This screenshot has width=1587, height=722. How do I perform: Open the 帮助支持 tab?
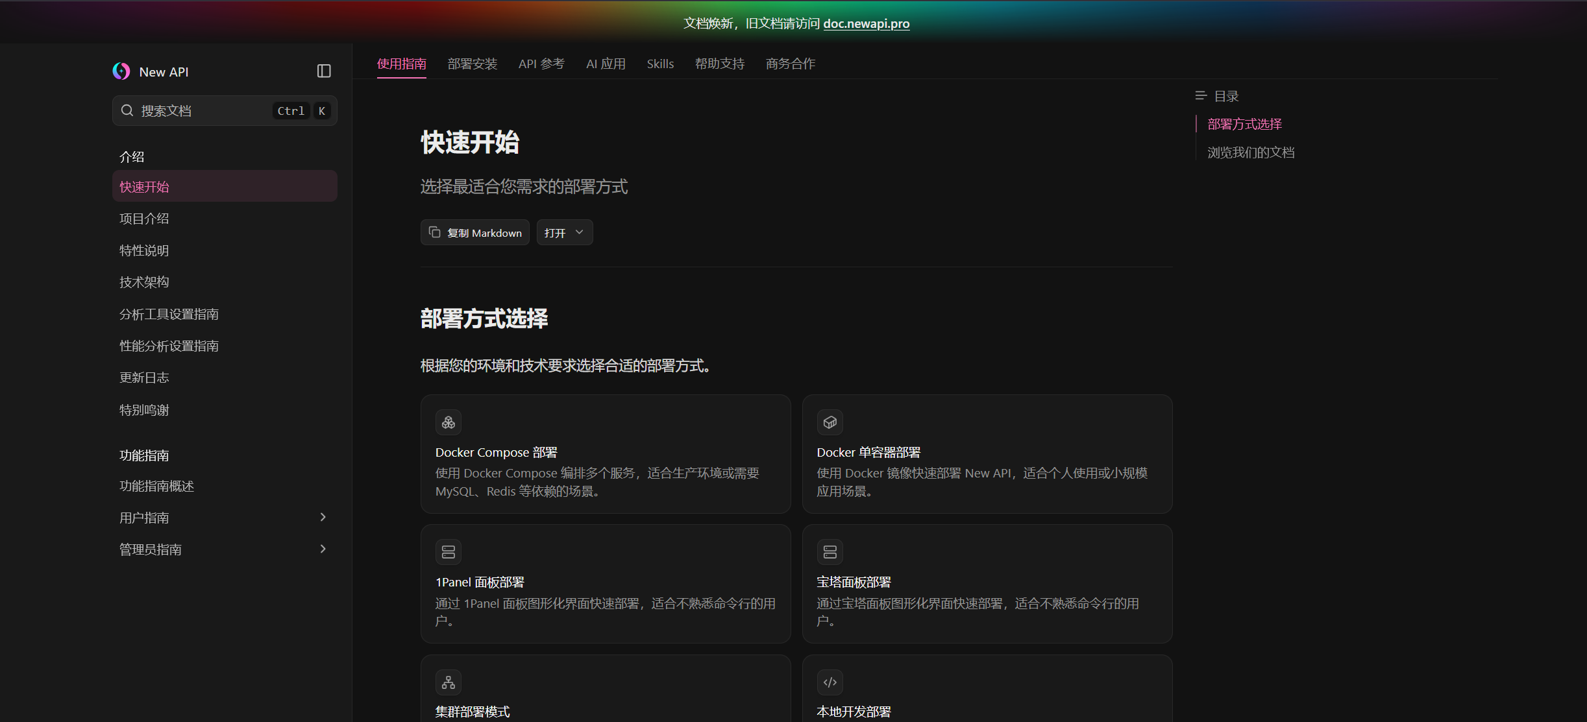(720, 64)
